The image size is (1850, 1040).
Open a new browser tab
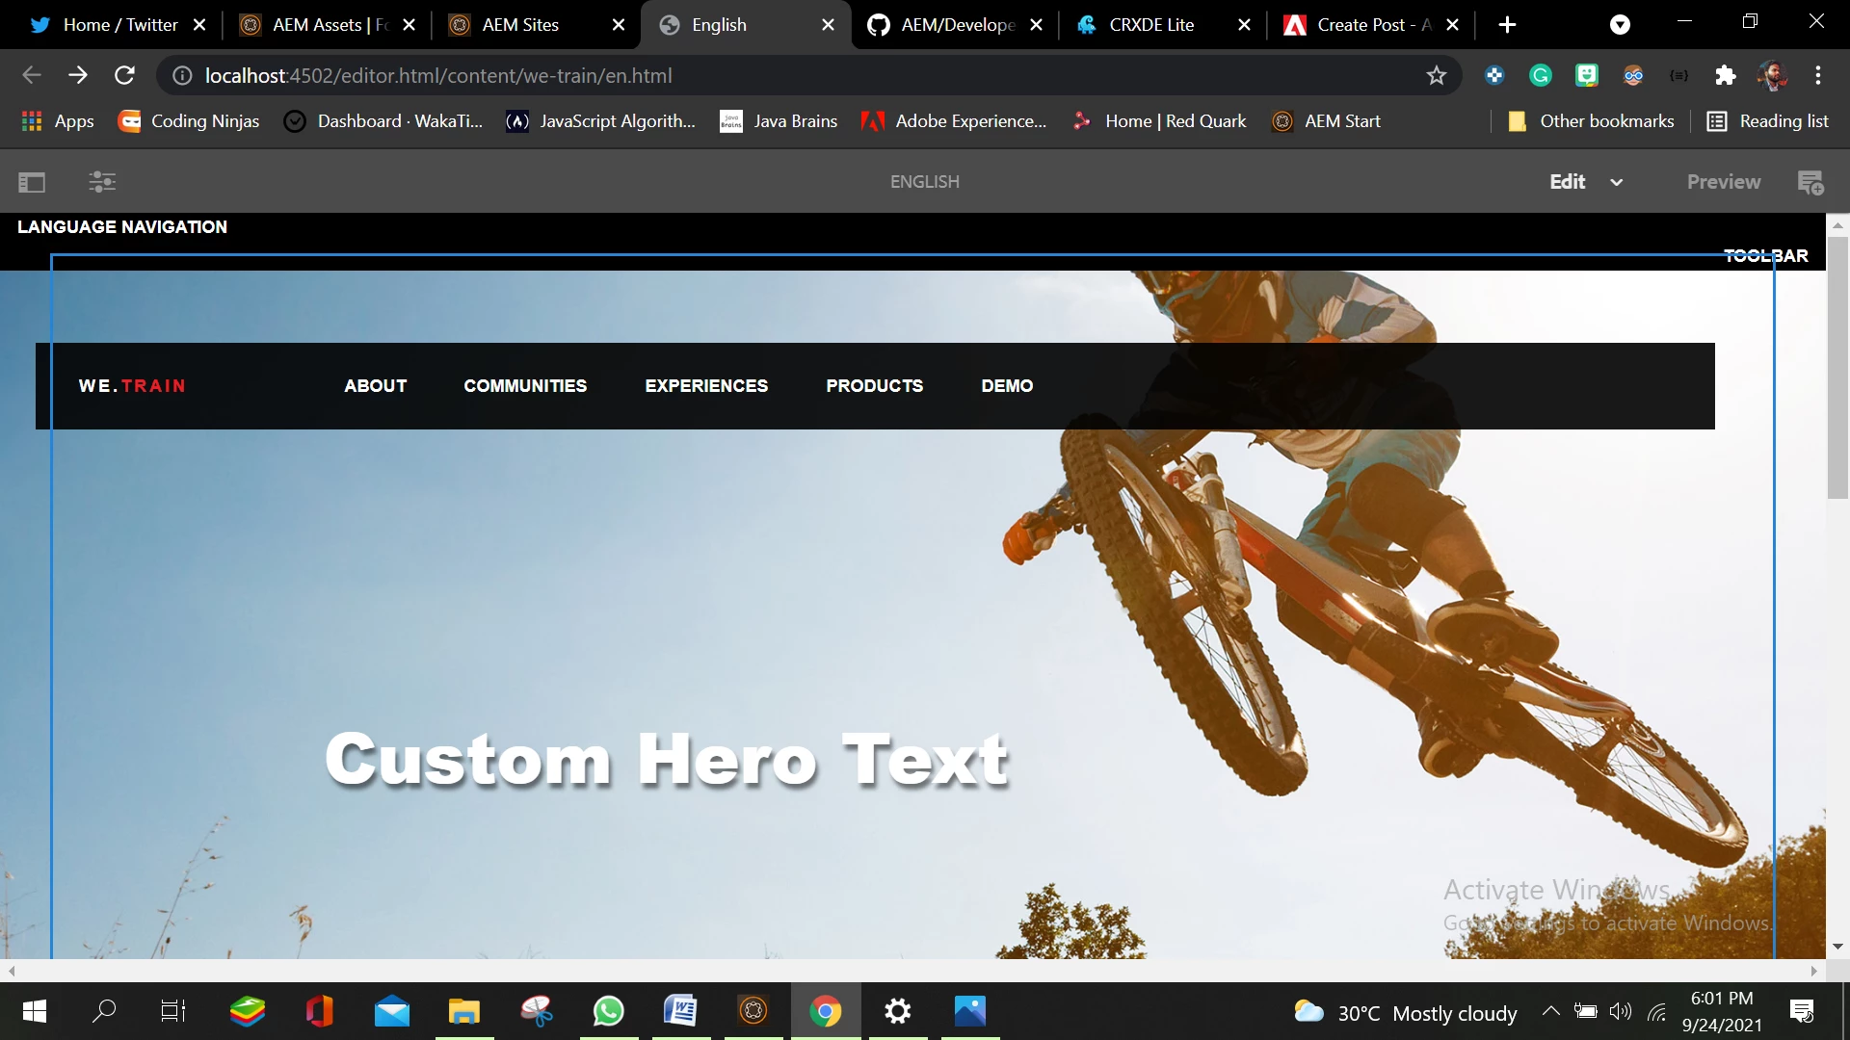pyautogui.click(x=1507, y=25)
